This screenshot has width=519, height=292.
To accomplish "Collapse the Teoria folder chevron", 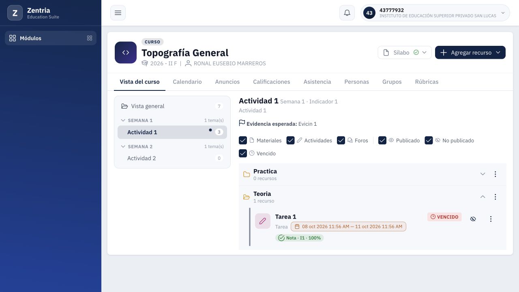I will click(483, 197).
